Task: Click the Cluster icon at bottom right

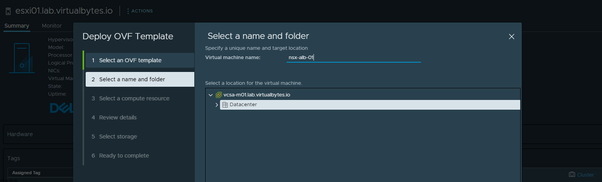Action: click(572, 175)
